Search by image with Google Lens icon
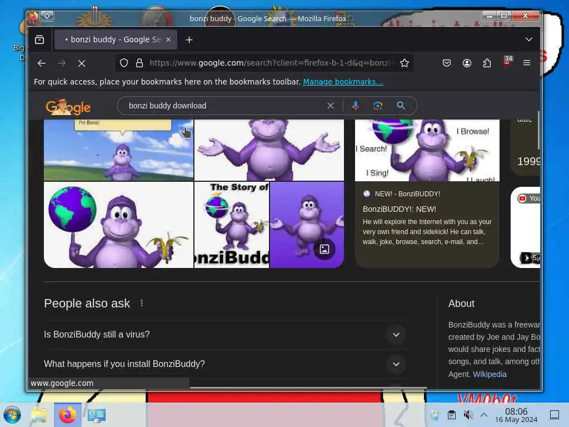569x427 pixels. (x=378, y=106)
